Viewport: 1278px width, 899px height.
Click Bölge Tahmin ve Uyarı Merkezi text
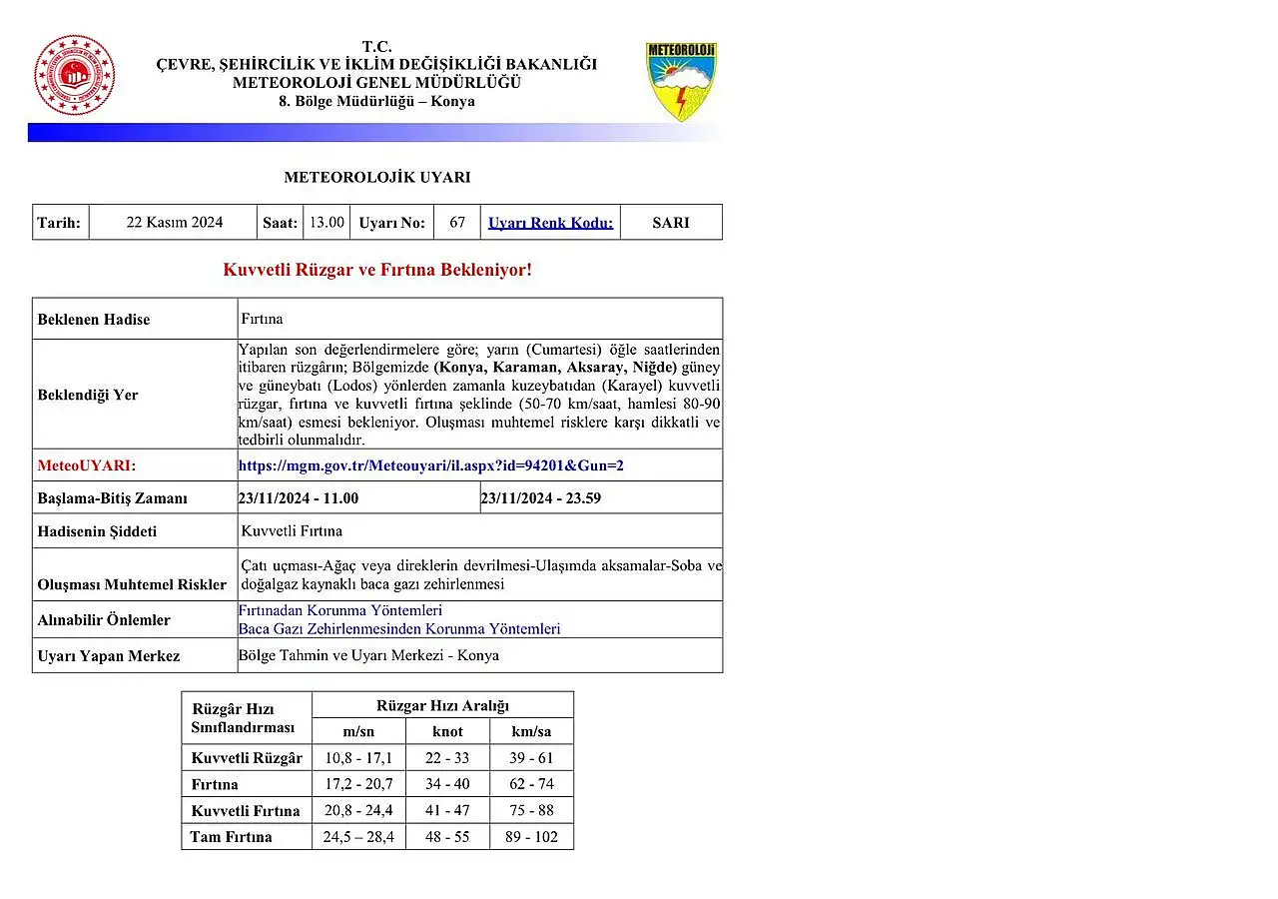coord(368,656)
